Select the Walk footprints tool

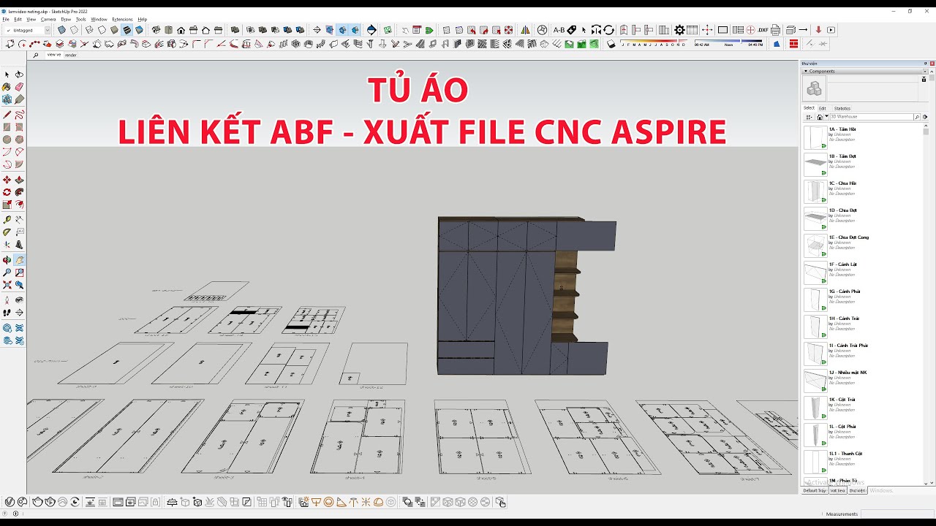click(x=7, y=313)
